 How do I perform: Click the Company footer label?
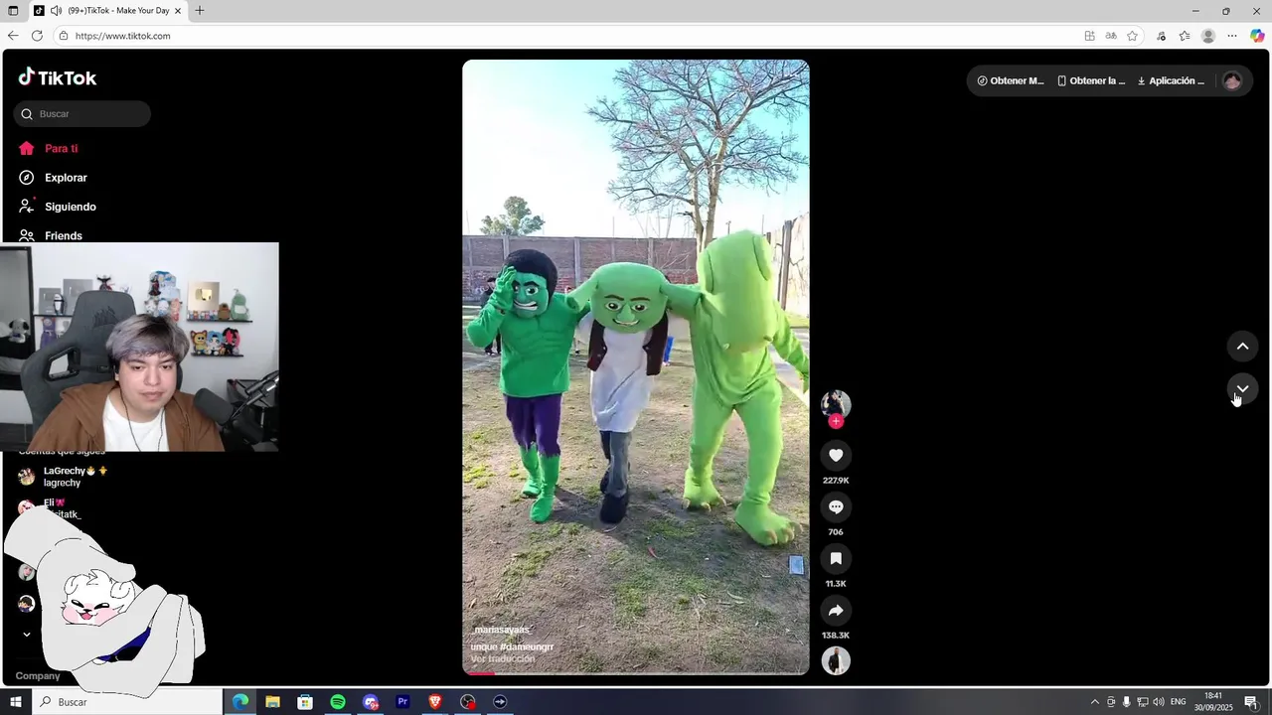click(38, 675)
